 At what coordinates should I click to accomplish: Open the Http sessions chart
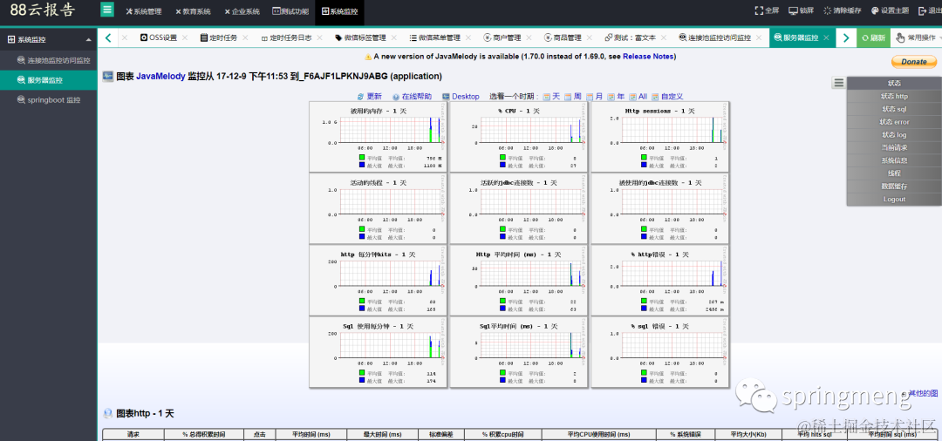[x=659, y=136]
